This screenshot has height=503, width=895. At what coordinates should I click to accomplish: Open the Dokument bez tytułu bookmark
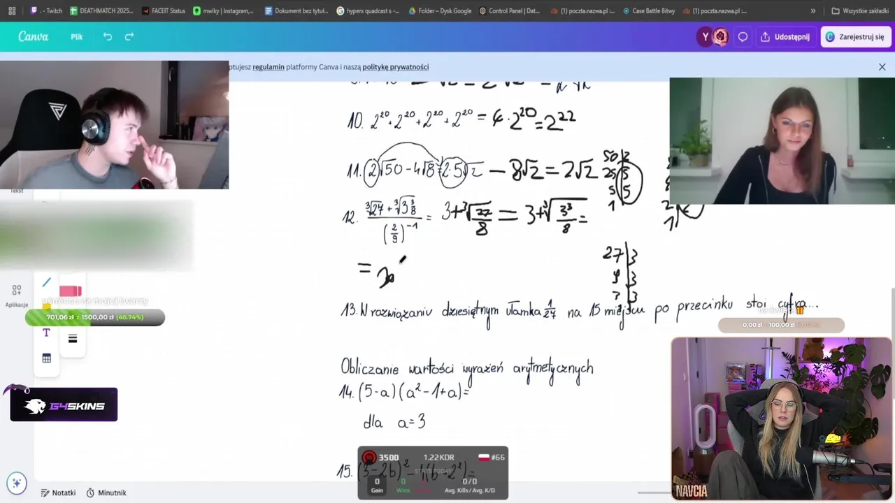296,11
